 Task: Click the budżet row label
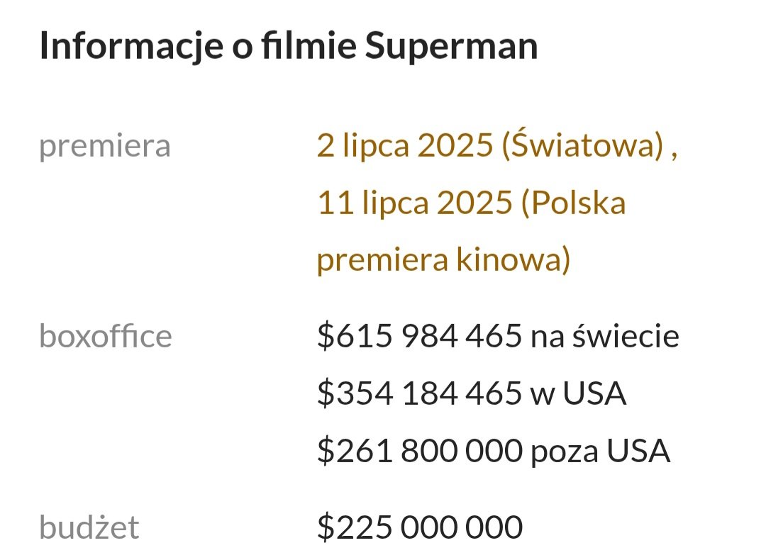pos(89,527)
